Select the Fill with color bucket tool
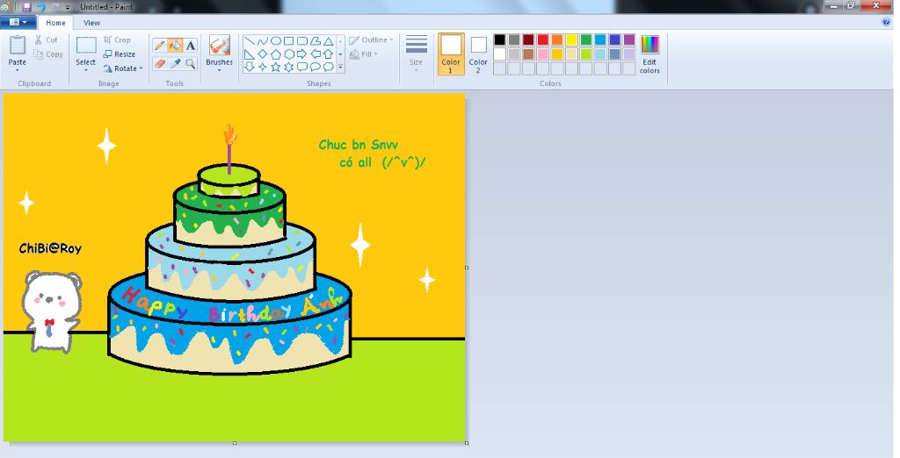The width and height of the screenshot is (900, 458). pyautogui.click(x=175, y=46)
